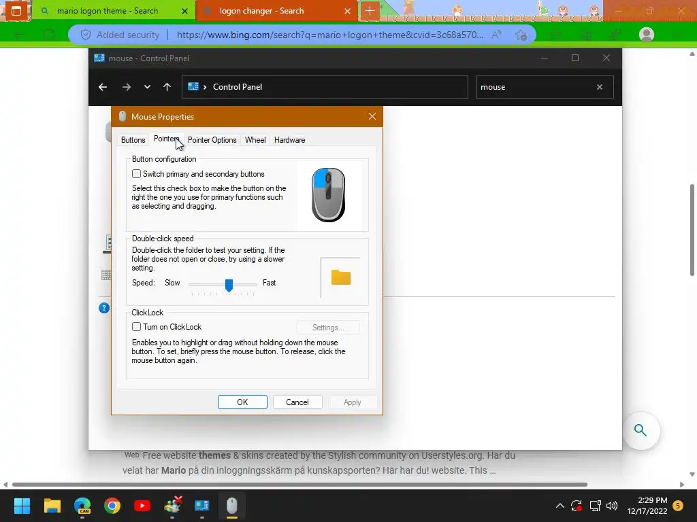Click the taskbar icon with the red X

pyautogui.click(x=173, y=506)
